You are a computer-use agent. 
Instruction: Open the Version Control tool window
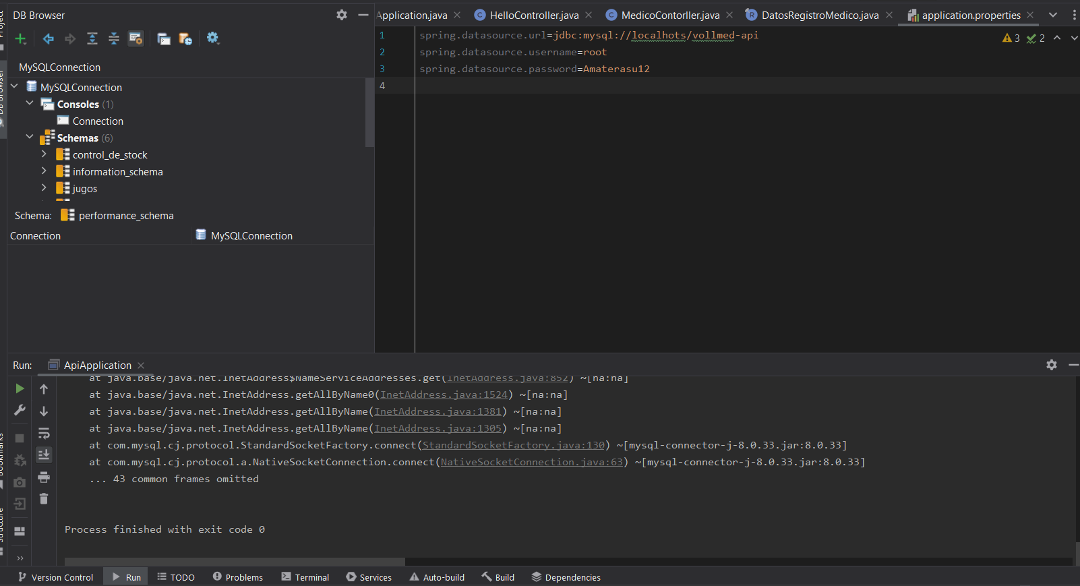[55, 577]
